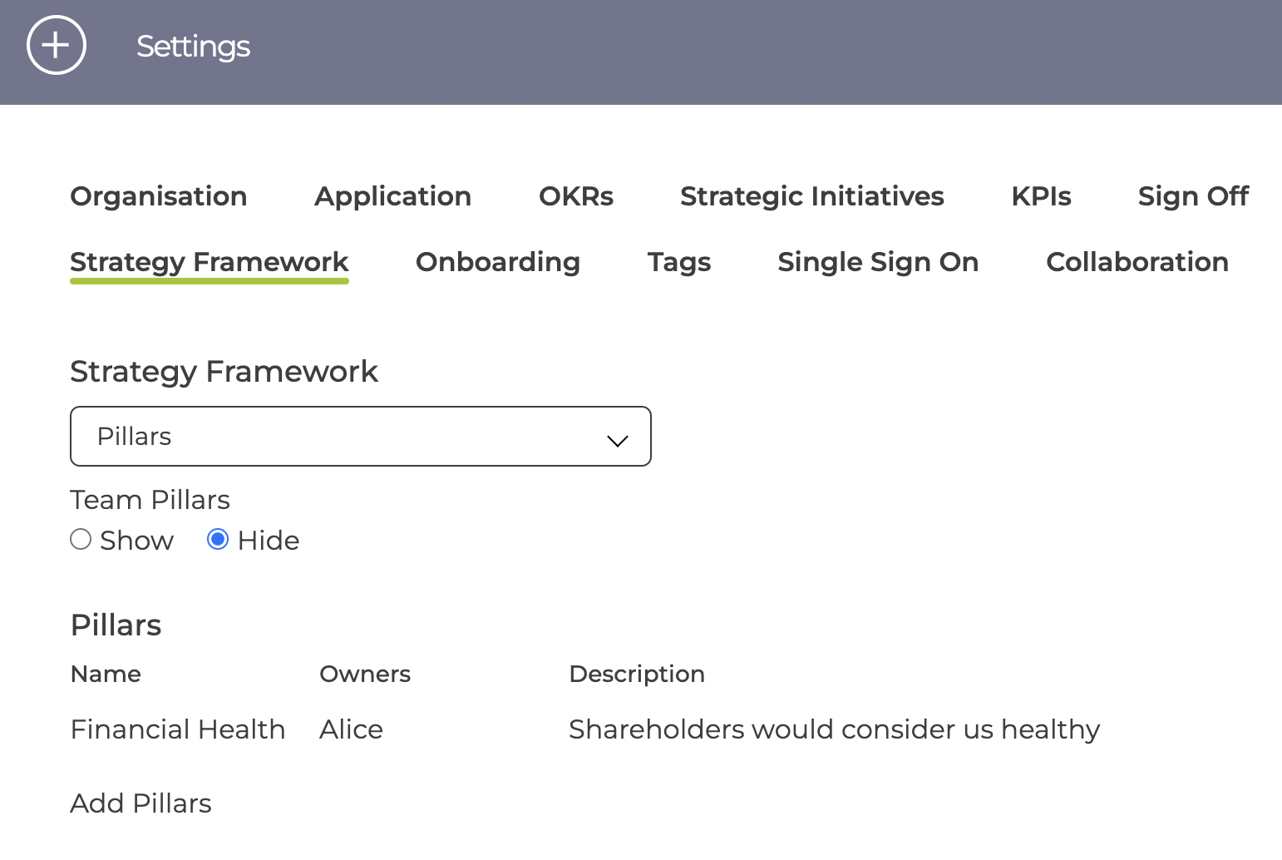Open the Sign Off tab
The width and height of the screenshot is (1282, 860).
point(1193,196)
